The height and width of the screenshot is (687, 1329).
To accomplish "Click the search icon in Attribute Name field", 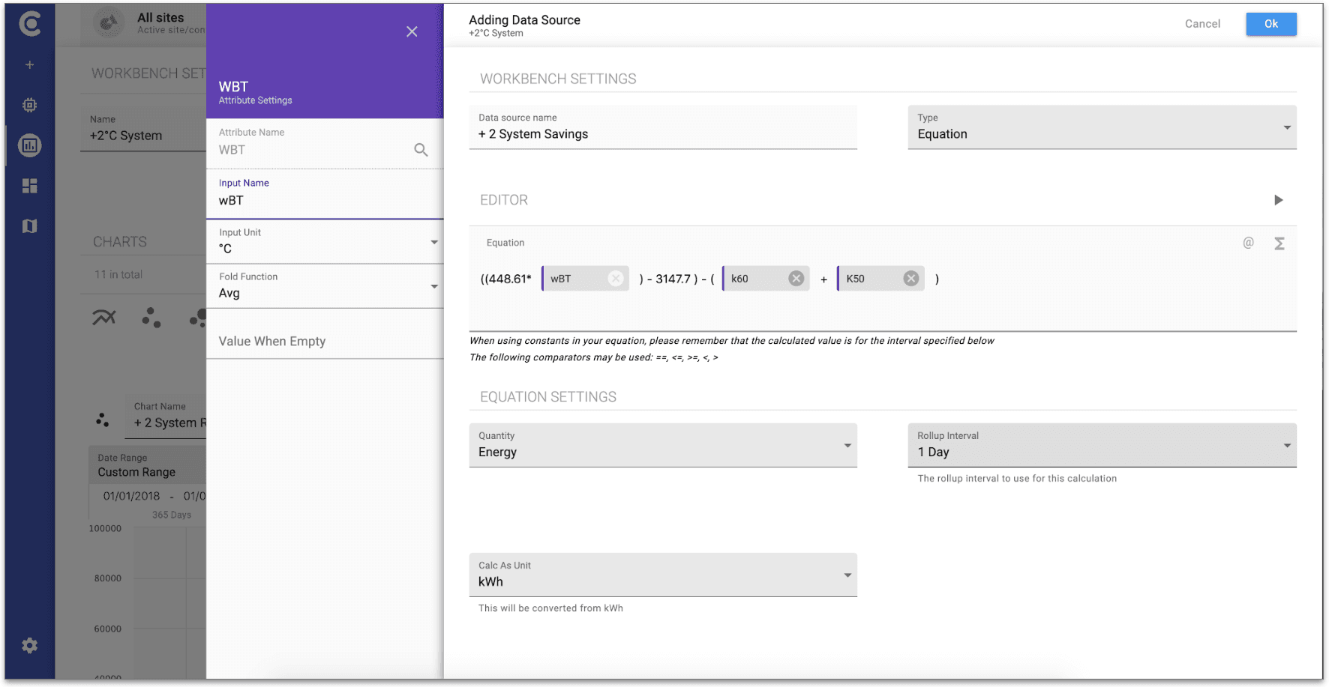I will point(421,149).
